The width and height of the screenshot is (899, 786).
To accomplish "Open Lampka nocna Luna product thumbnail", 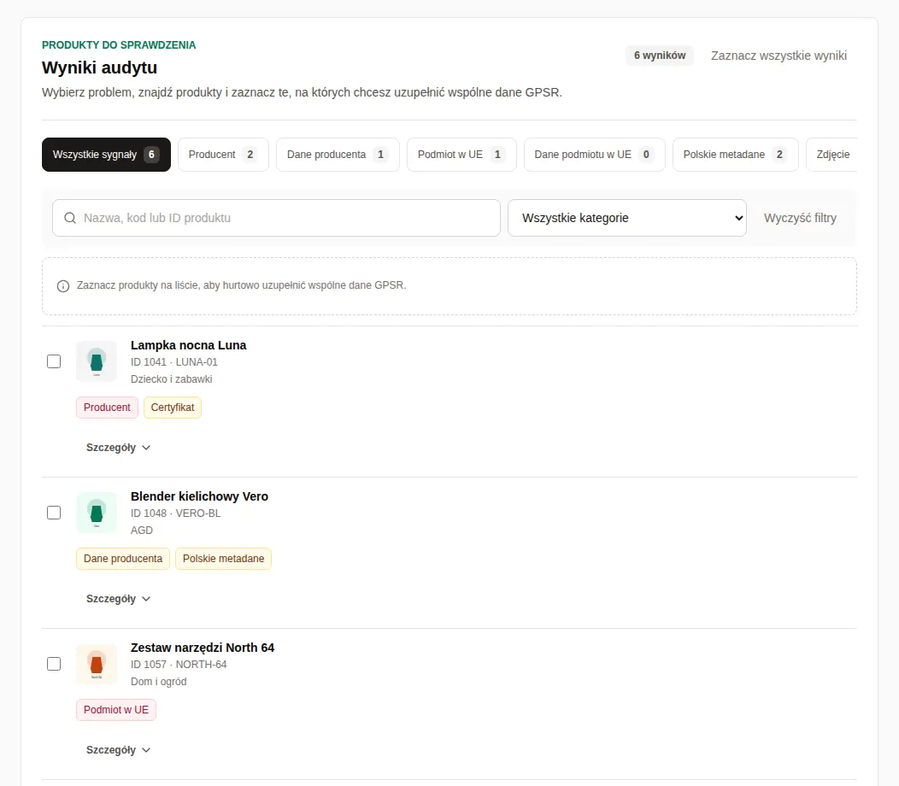I will pyautogui.click(x=97, y=361).
